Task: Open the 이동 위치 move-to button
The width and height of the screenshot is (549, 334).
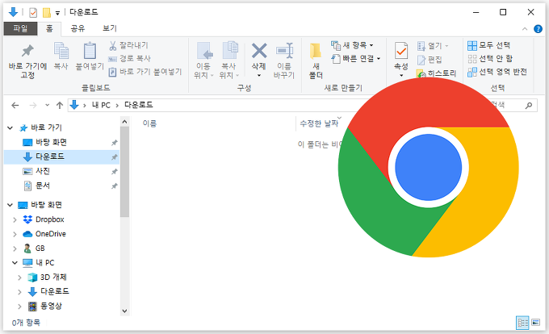Action: coord(203,61)
